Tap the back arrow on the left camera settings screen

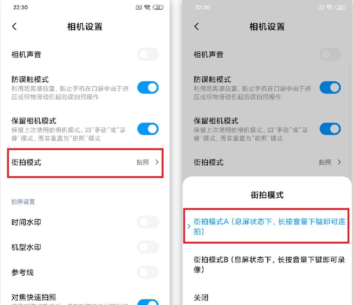tap(14, 27)
